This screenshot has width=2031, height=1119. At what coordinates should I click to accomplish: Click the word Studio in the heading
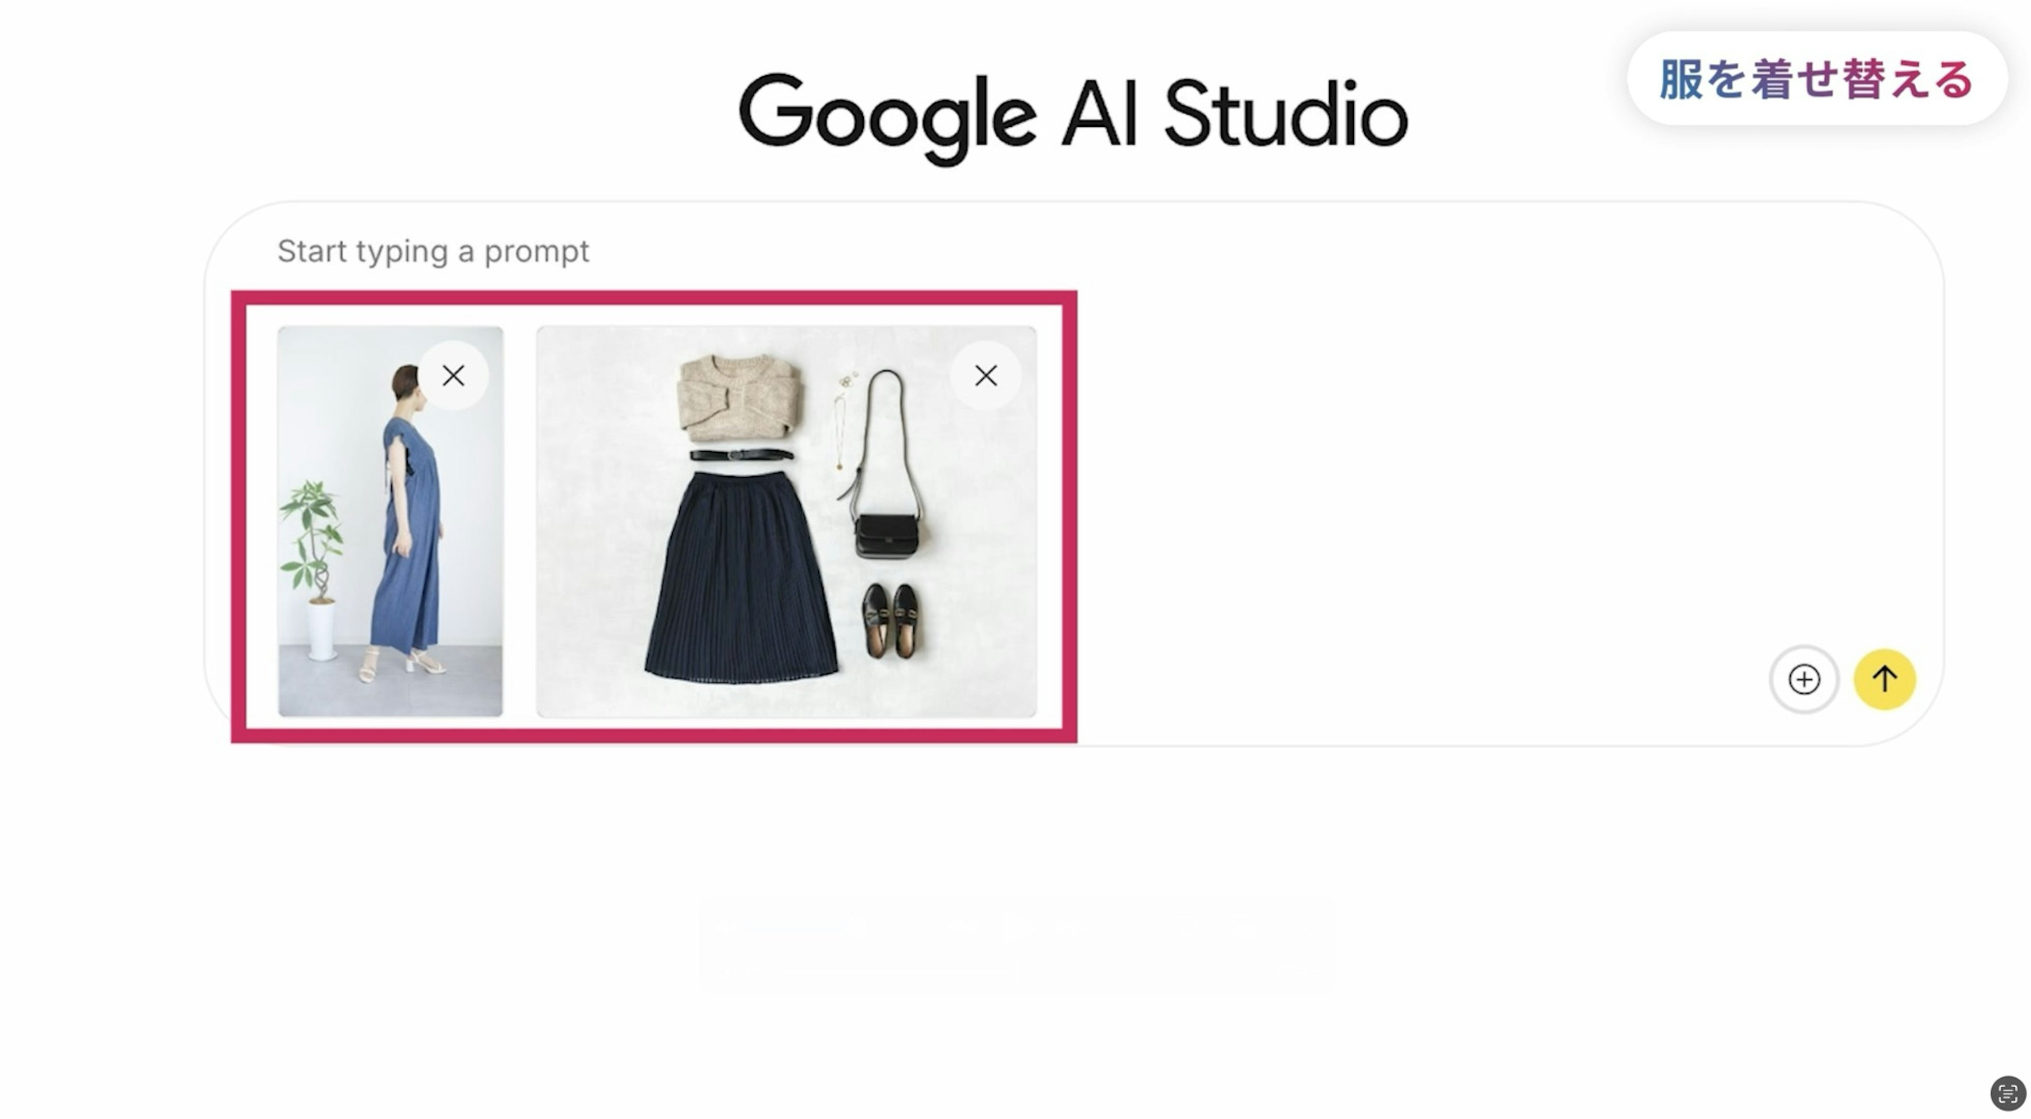coord(1286,115)
